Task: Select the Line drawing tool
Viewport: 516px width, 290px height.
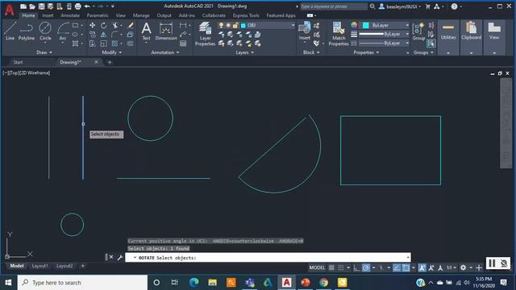Action: pyautogui.click(x=10, y=31)
